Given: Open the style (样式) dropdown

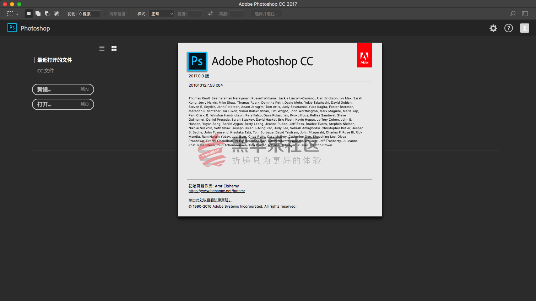Looking at the screenshot, I should click(x=162, y=14).
